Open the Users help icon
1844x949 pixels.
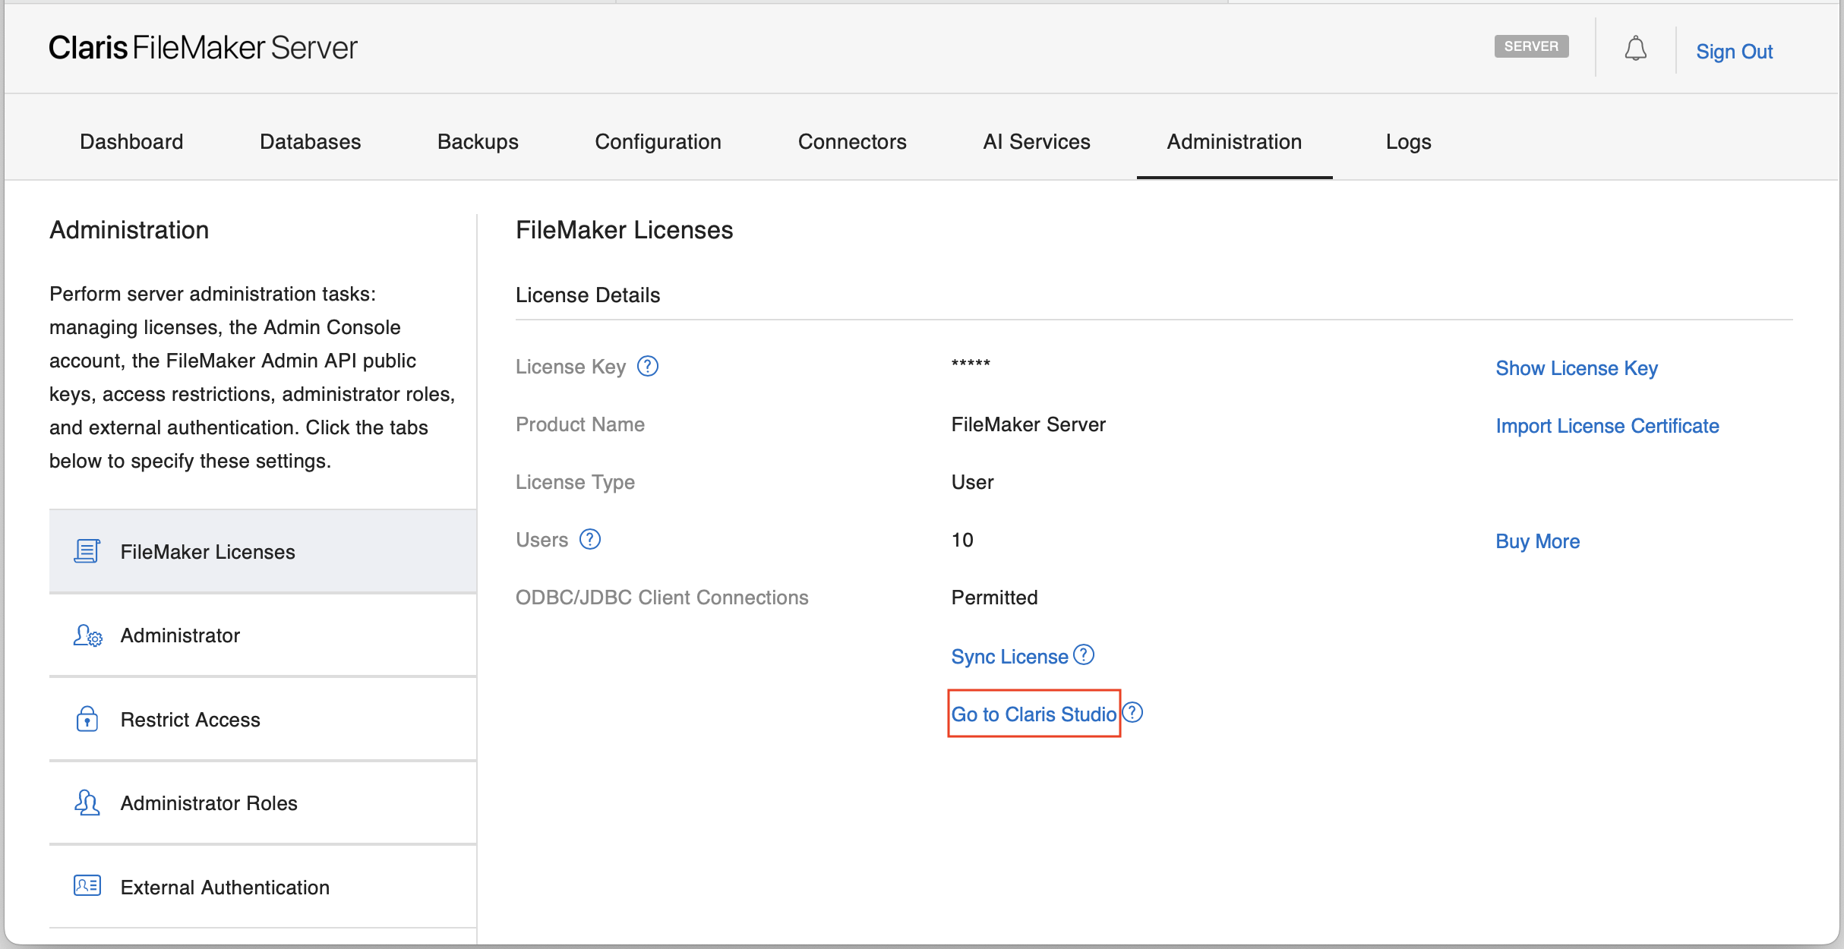click(589, 539)
